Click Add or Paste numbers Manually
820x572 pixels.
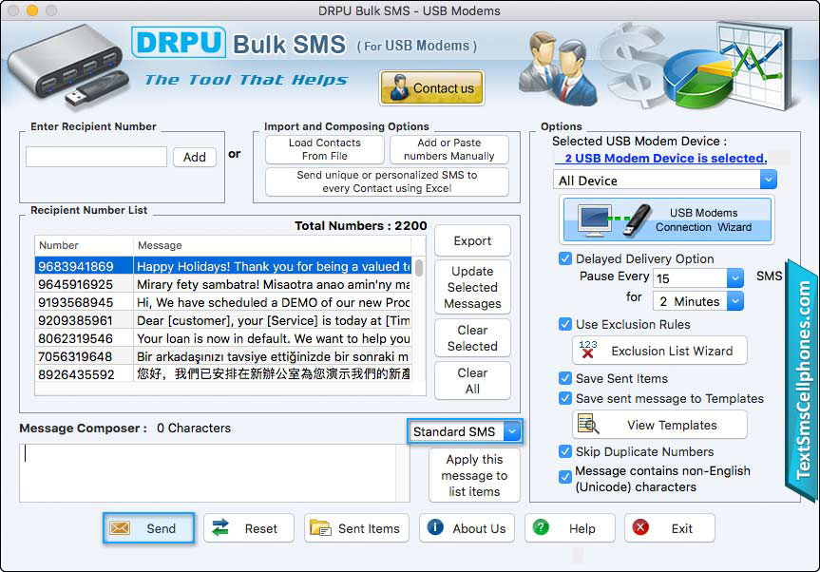(449, 149)
